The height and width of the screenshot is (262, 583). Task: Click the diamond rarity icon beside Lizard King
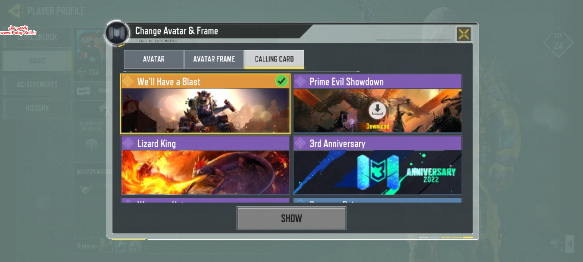tap(128, 143)
